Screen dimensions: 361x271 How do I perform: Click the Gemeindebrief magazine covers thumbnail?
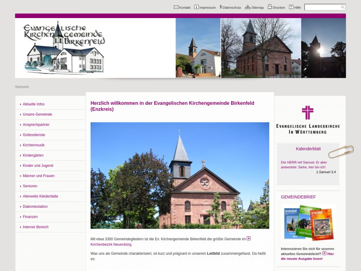click(308, 223)
